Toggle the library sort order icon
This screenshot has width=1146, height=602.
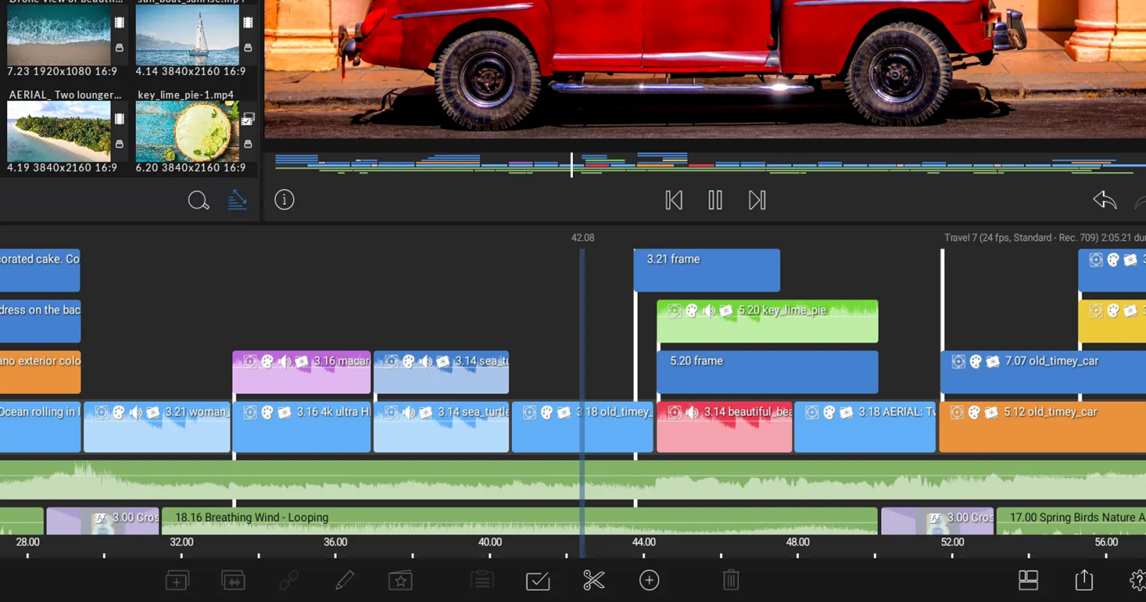click(237, 201)
